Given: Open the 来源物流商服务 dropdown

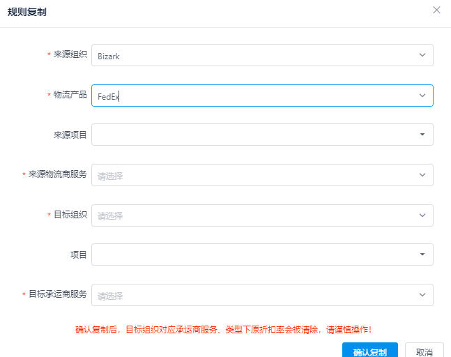Looking at the screenshot, I should [262, 175].
